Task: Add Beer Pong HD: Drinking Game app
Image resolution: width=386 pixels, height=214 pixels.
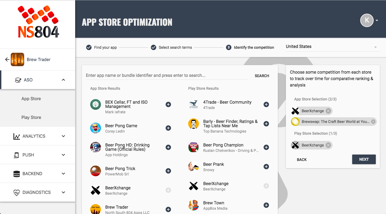Action: (x=168, y=147)
